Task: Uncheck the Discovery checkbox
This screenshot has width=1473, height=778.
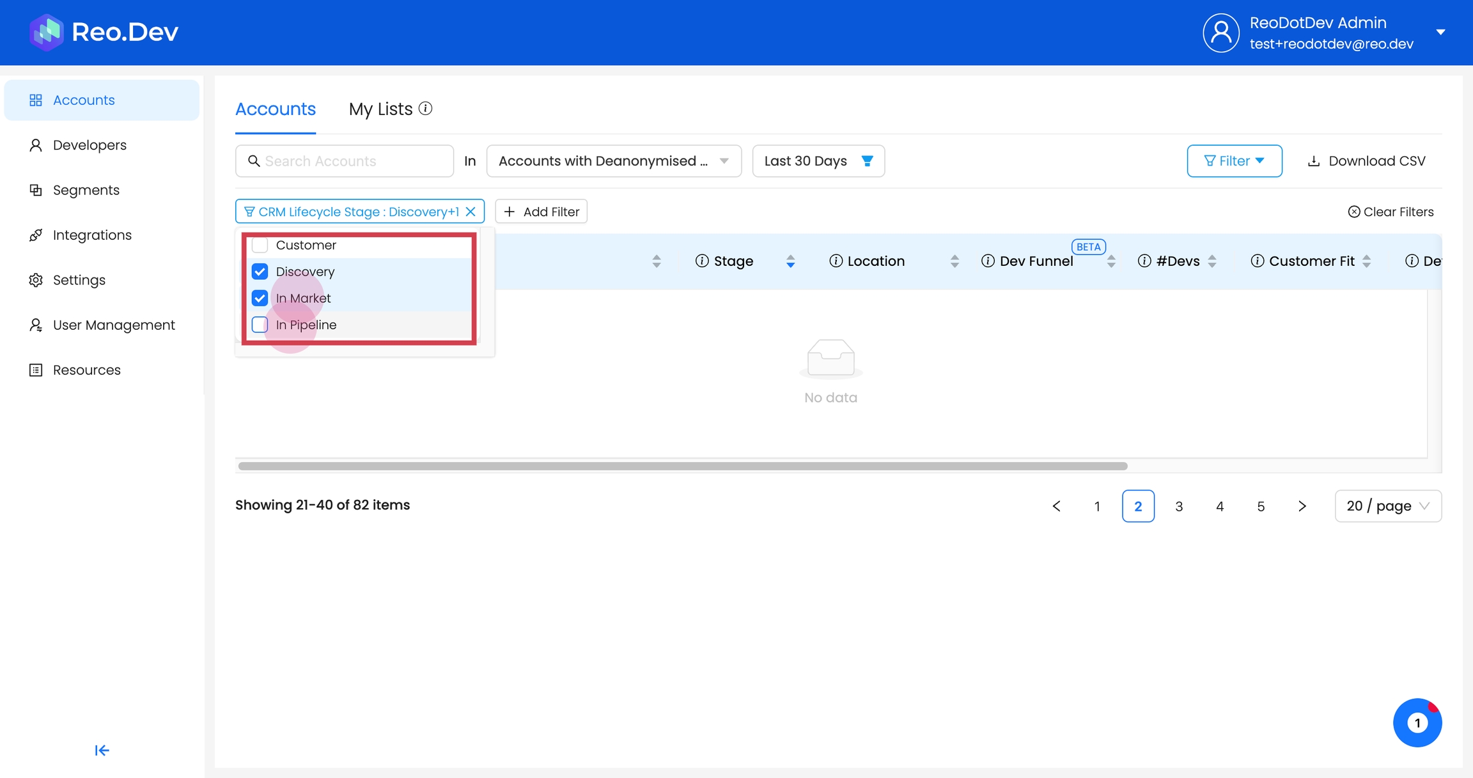Action: tap(260, 272)
